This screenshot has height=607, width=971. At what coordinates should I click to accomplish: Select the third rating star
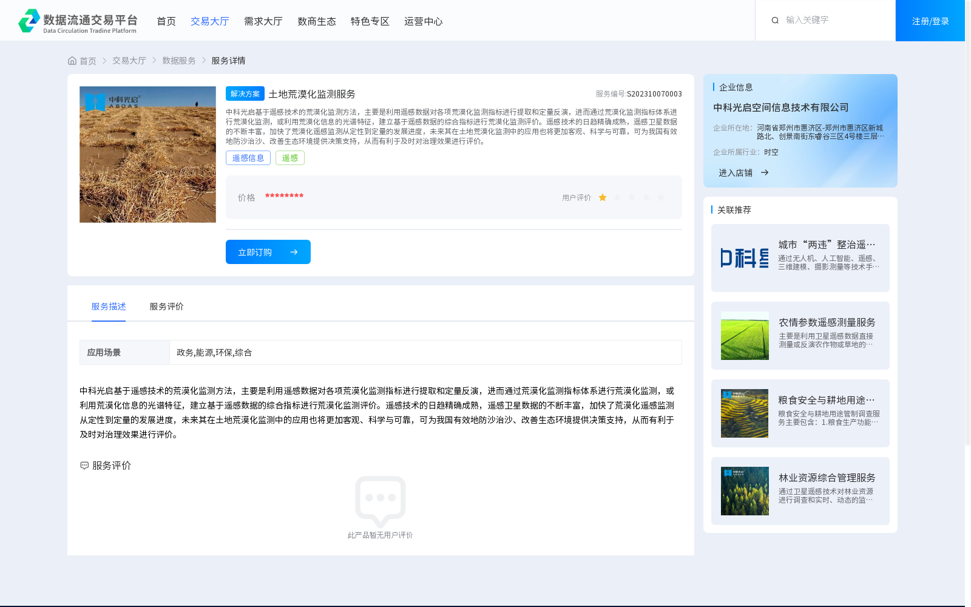click(632, 197)
